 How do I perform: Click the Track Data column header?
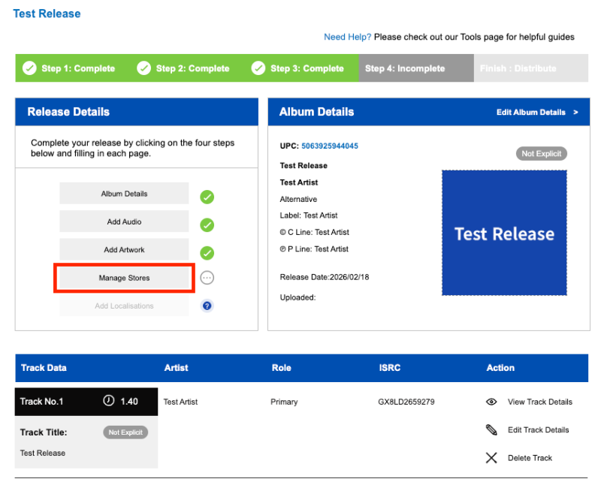coord(44,368)
